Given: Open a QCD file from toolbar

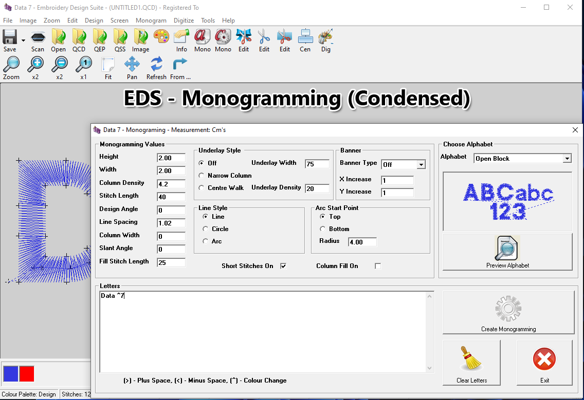Looking at the screenshot, I should coord(79,37).
